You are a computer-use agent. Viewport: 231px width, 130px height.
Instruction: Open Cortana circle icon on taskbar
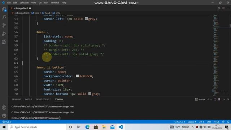click(x=71, y=127)
